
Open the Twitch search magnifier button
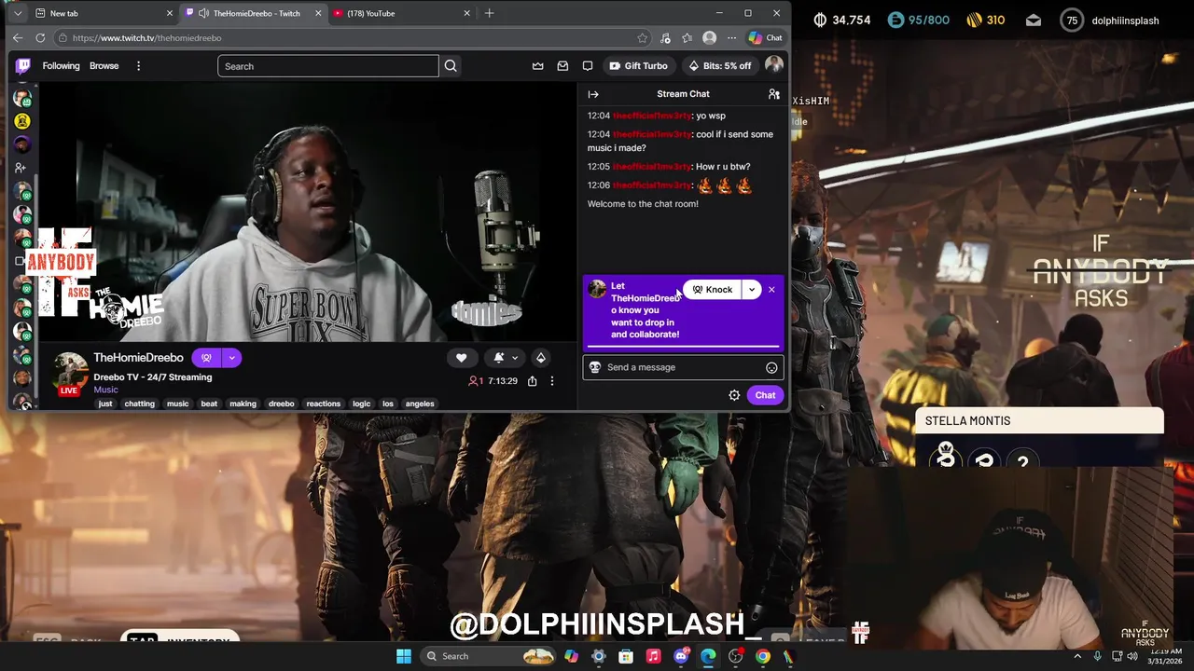pyautogui.click(x=451, y=66)
